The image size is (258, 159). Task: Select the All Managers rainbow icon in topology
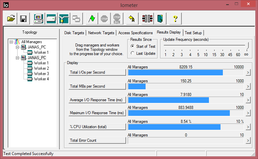click(x=17, y=42)
